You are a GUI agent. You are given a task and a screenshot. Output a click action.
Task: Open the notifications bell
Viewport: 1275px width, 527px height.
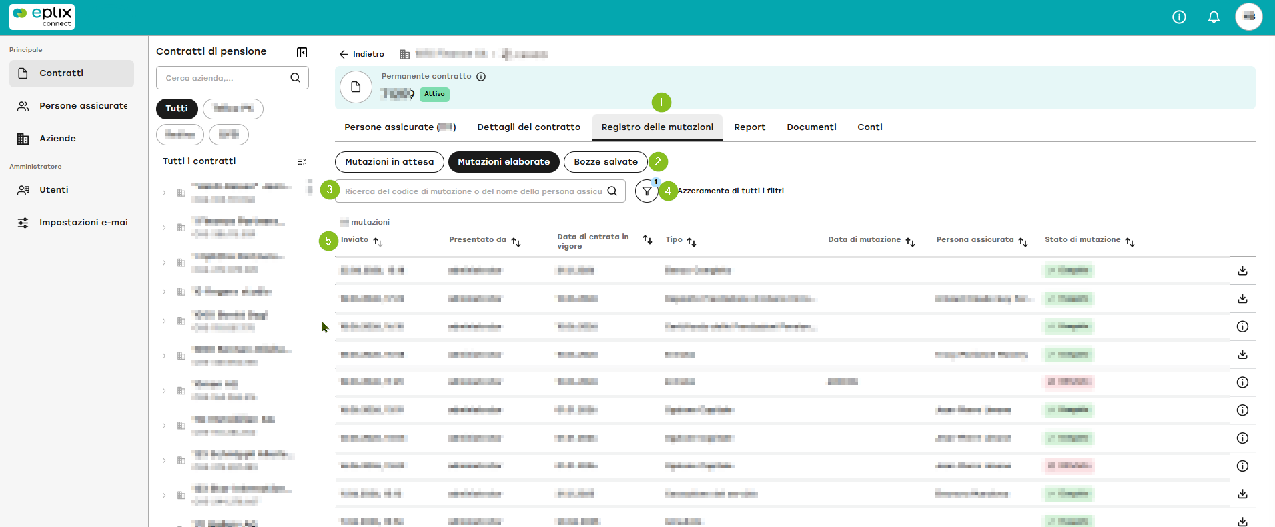tap(1214, 17)
